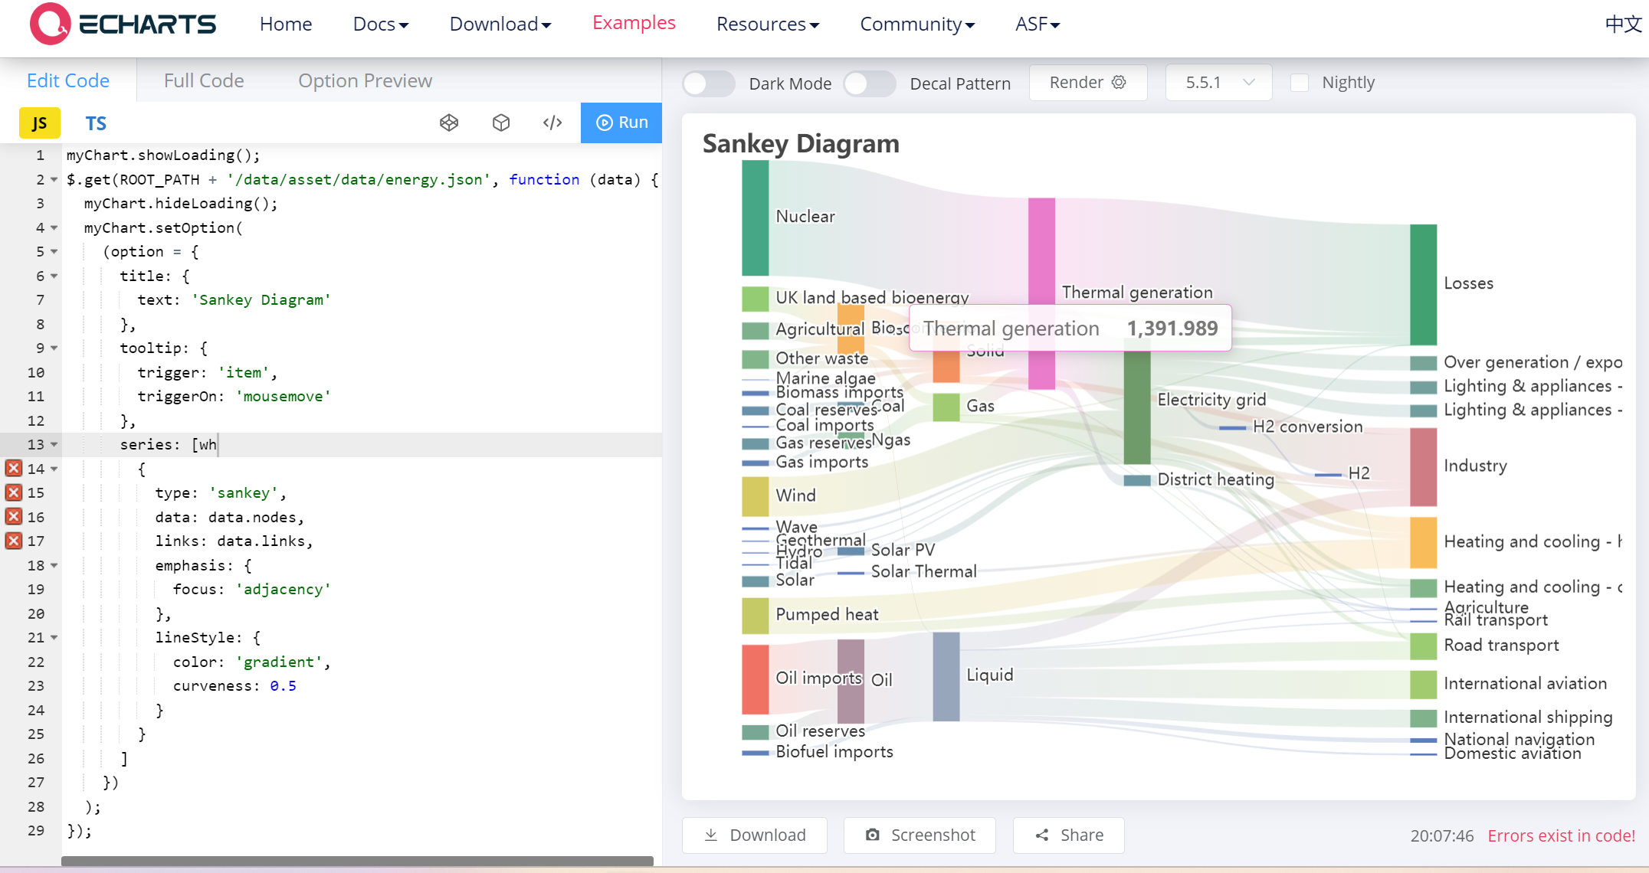Screen dimensions: 1649x873
Task: Open the version 5.5.1 dropdown
Action: point(1218,83)
